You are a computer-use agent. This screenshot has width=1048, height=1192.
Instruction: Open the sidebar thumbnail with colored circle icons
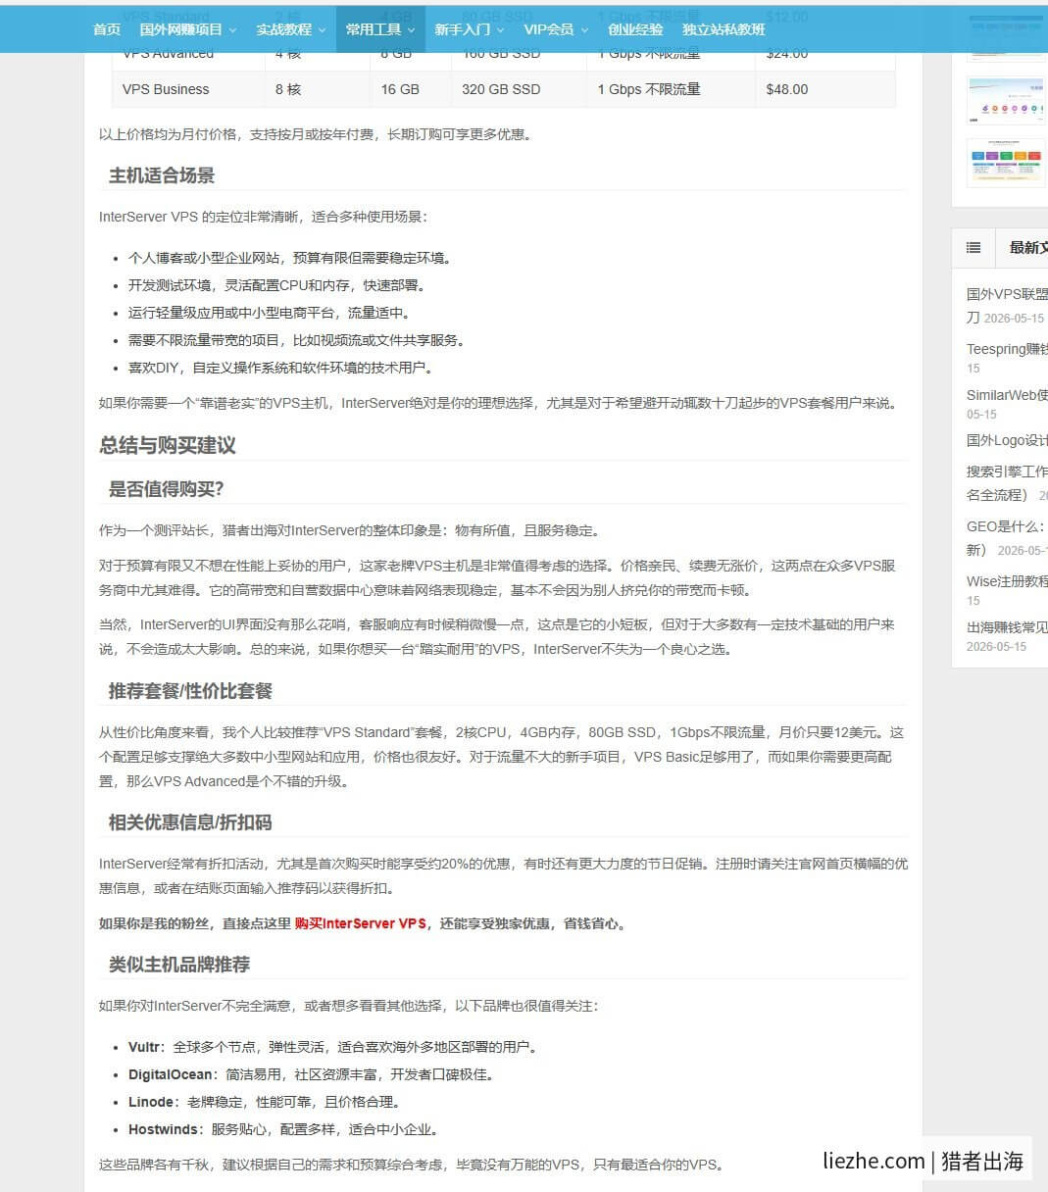pos(1006,101)
